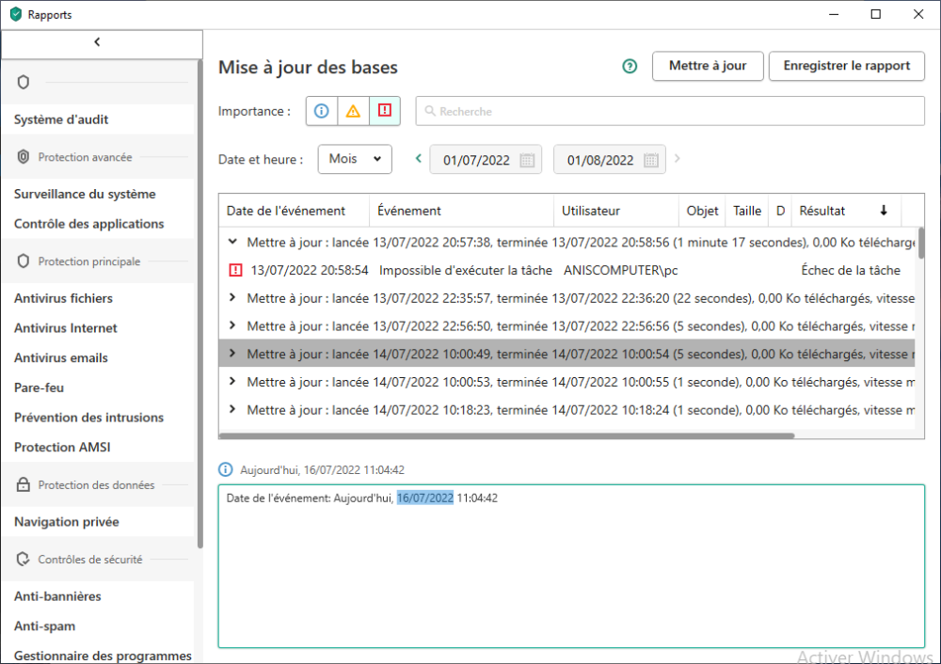941x664 pixels.
Task: Click the sidebar vertical scrollbar
Action: pyautogui.click(x=199, y=304)
